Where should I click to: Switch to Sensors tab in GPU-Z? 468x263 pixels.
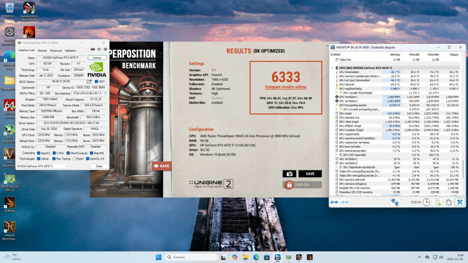42,51
